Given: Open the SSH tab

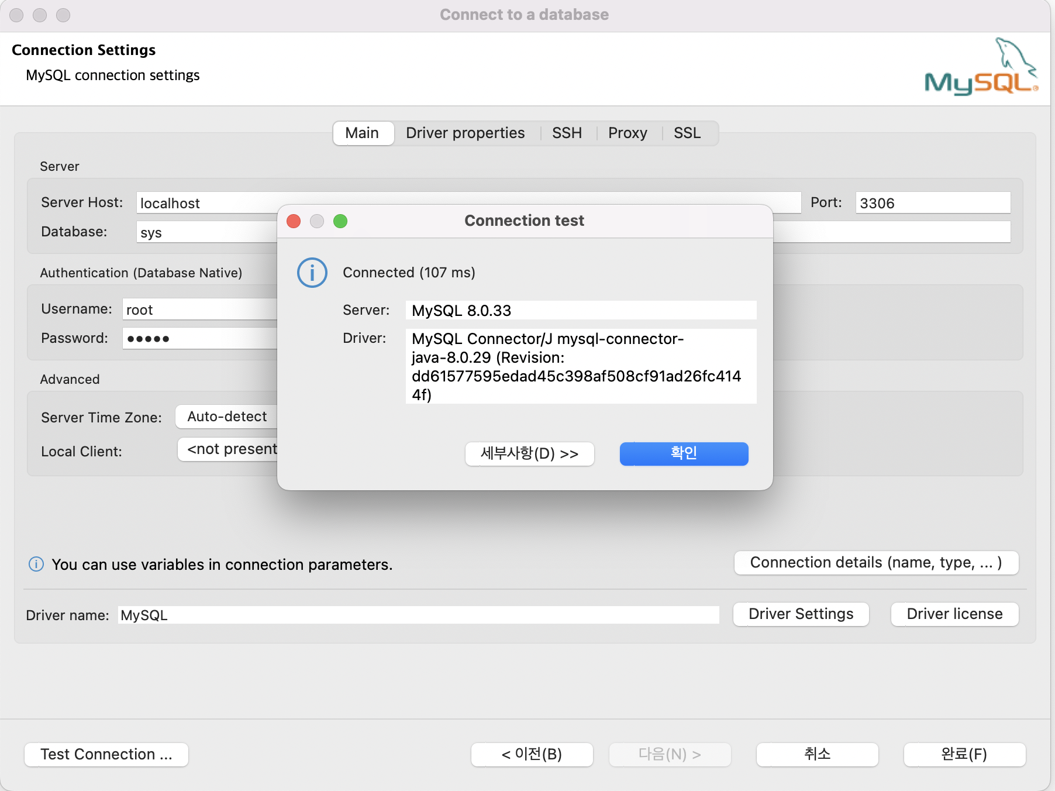Looking at the screenshot, I should pyautogui.click(x=567, y=133).
